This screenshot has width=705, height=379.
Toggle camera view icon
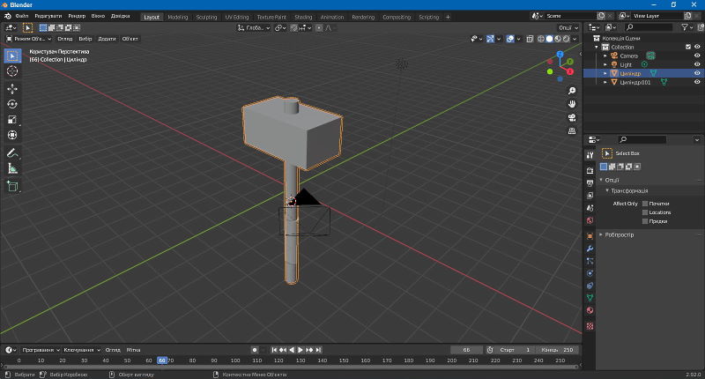(572, 118)
